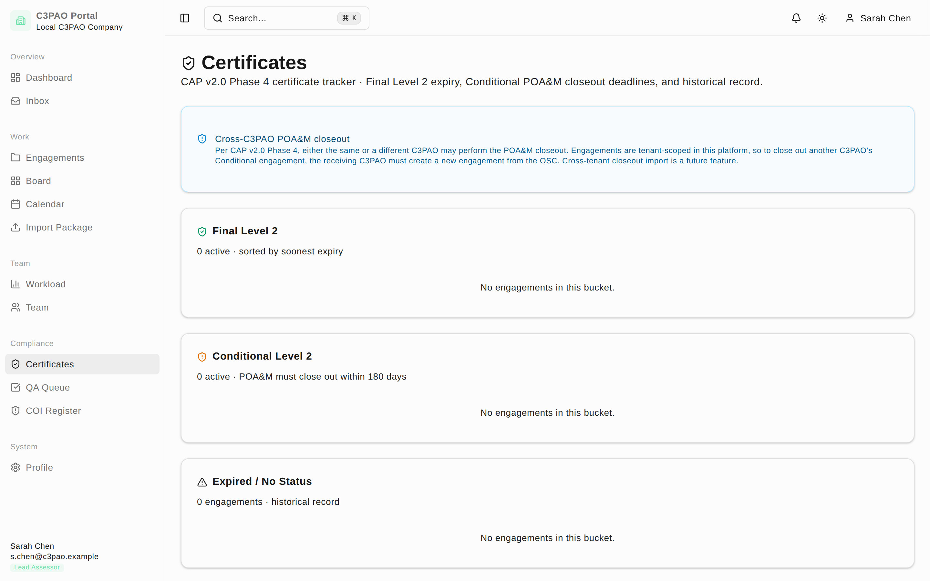The width and height of the screenshot is (930, 581).
Task: Open Profile under System
Action: 82,468
